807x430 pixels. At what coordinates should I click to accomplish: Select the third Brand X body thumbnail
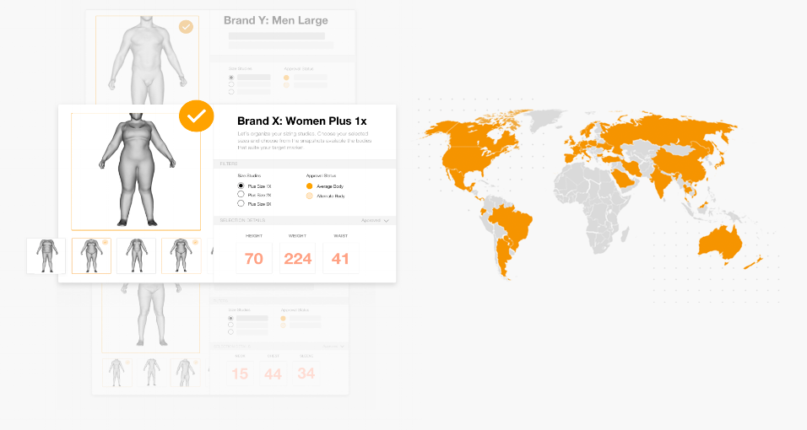point(137,255)
